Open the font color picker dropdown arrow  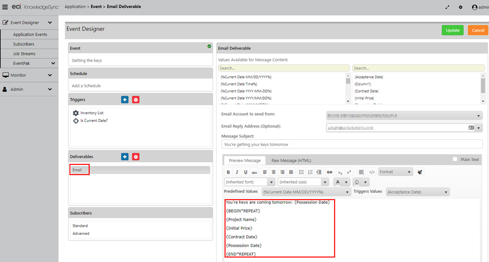(x=346, y=182)
